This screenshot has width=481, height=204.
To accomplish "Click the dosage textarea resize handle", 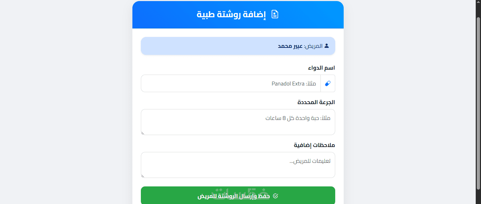I will pyautogui.click(x=143, y=133).
